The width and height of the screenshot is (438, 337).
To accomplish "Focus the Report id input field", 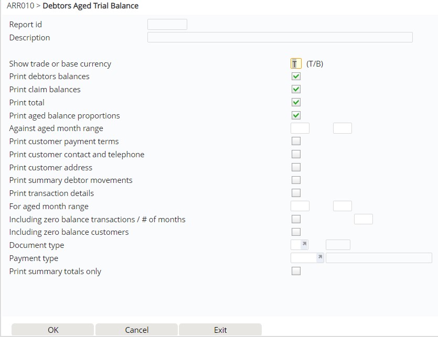I will (167, 25).
